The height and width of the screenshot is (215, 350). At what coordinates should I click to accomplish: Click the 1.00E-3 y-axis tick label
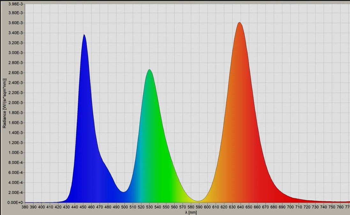tap(16, 153)
